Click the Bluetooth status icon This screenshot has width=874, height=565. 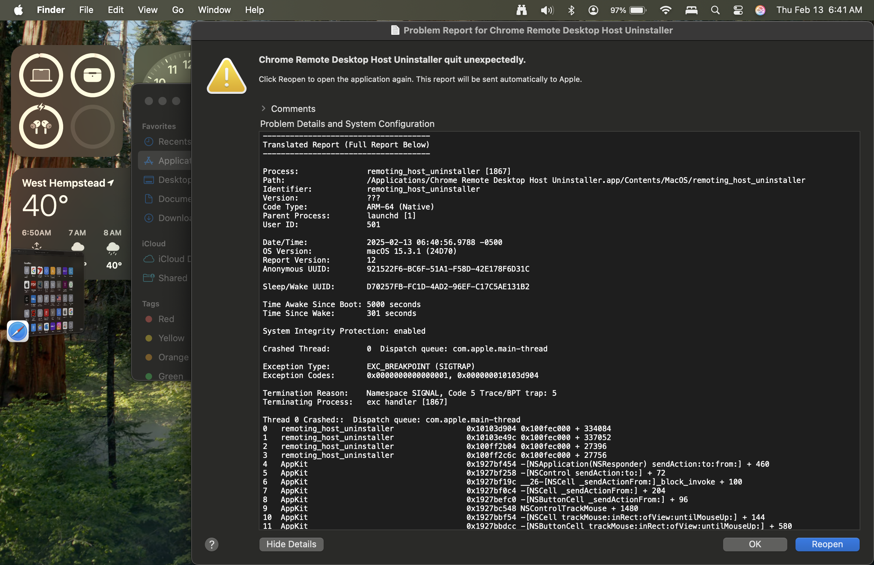pyautogui.click(x=571, y=10)
